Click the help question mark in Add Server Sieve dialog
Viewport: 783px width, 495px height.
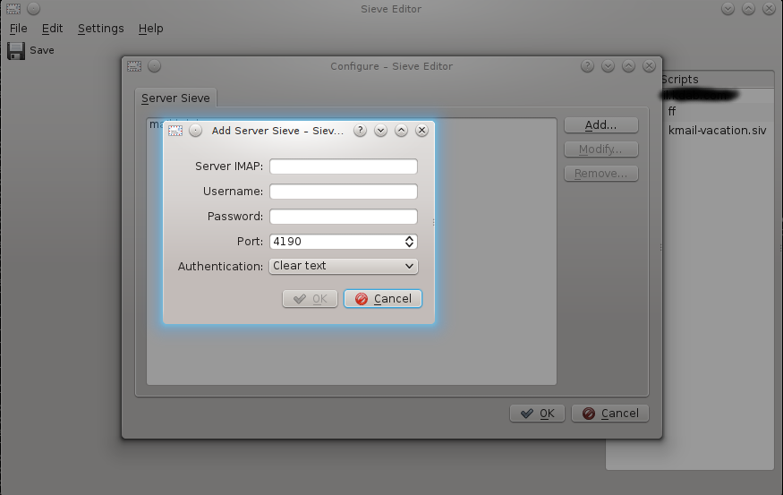click(x=361, y=131)
